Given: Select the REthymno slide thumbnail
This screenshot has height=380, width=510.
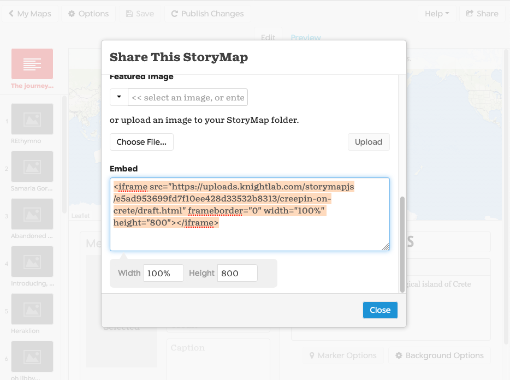Looking at the screenshot, I should pyautogui.click(x=32, y=119).
